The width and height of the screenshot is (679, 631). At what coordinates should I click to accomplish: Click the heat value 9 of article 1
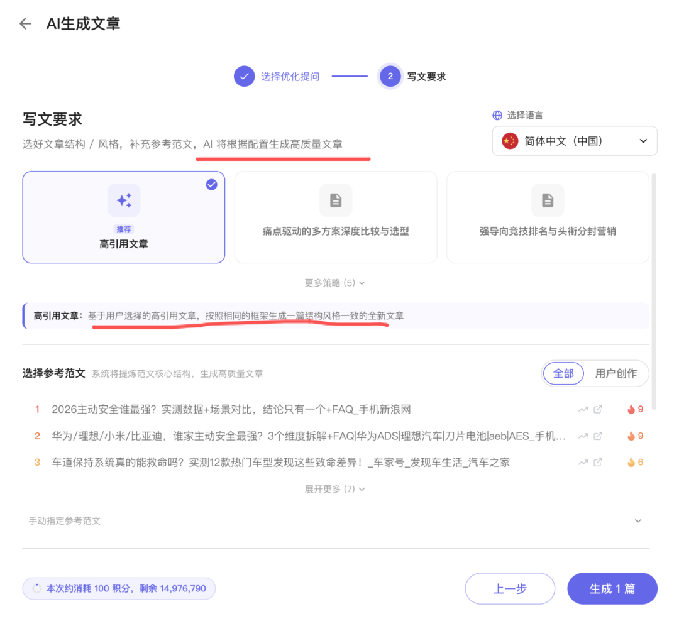tap(641, 409)
